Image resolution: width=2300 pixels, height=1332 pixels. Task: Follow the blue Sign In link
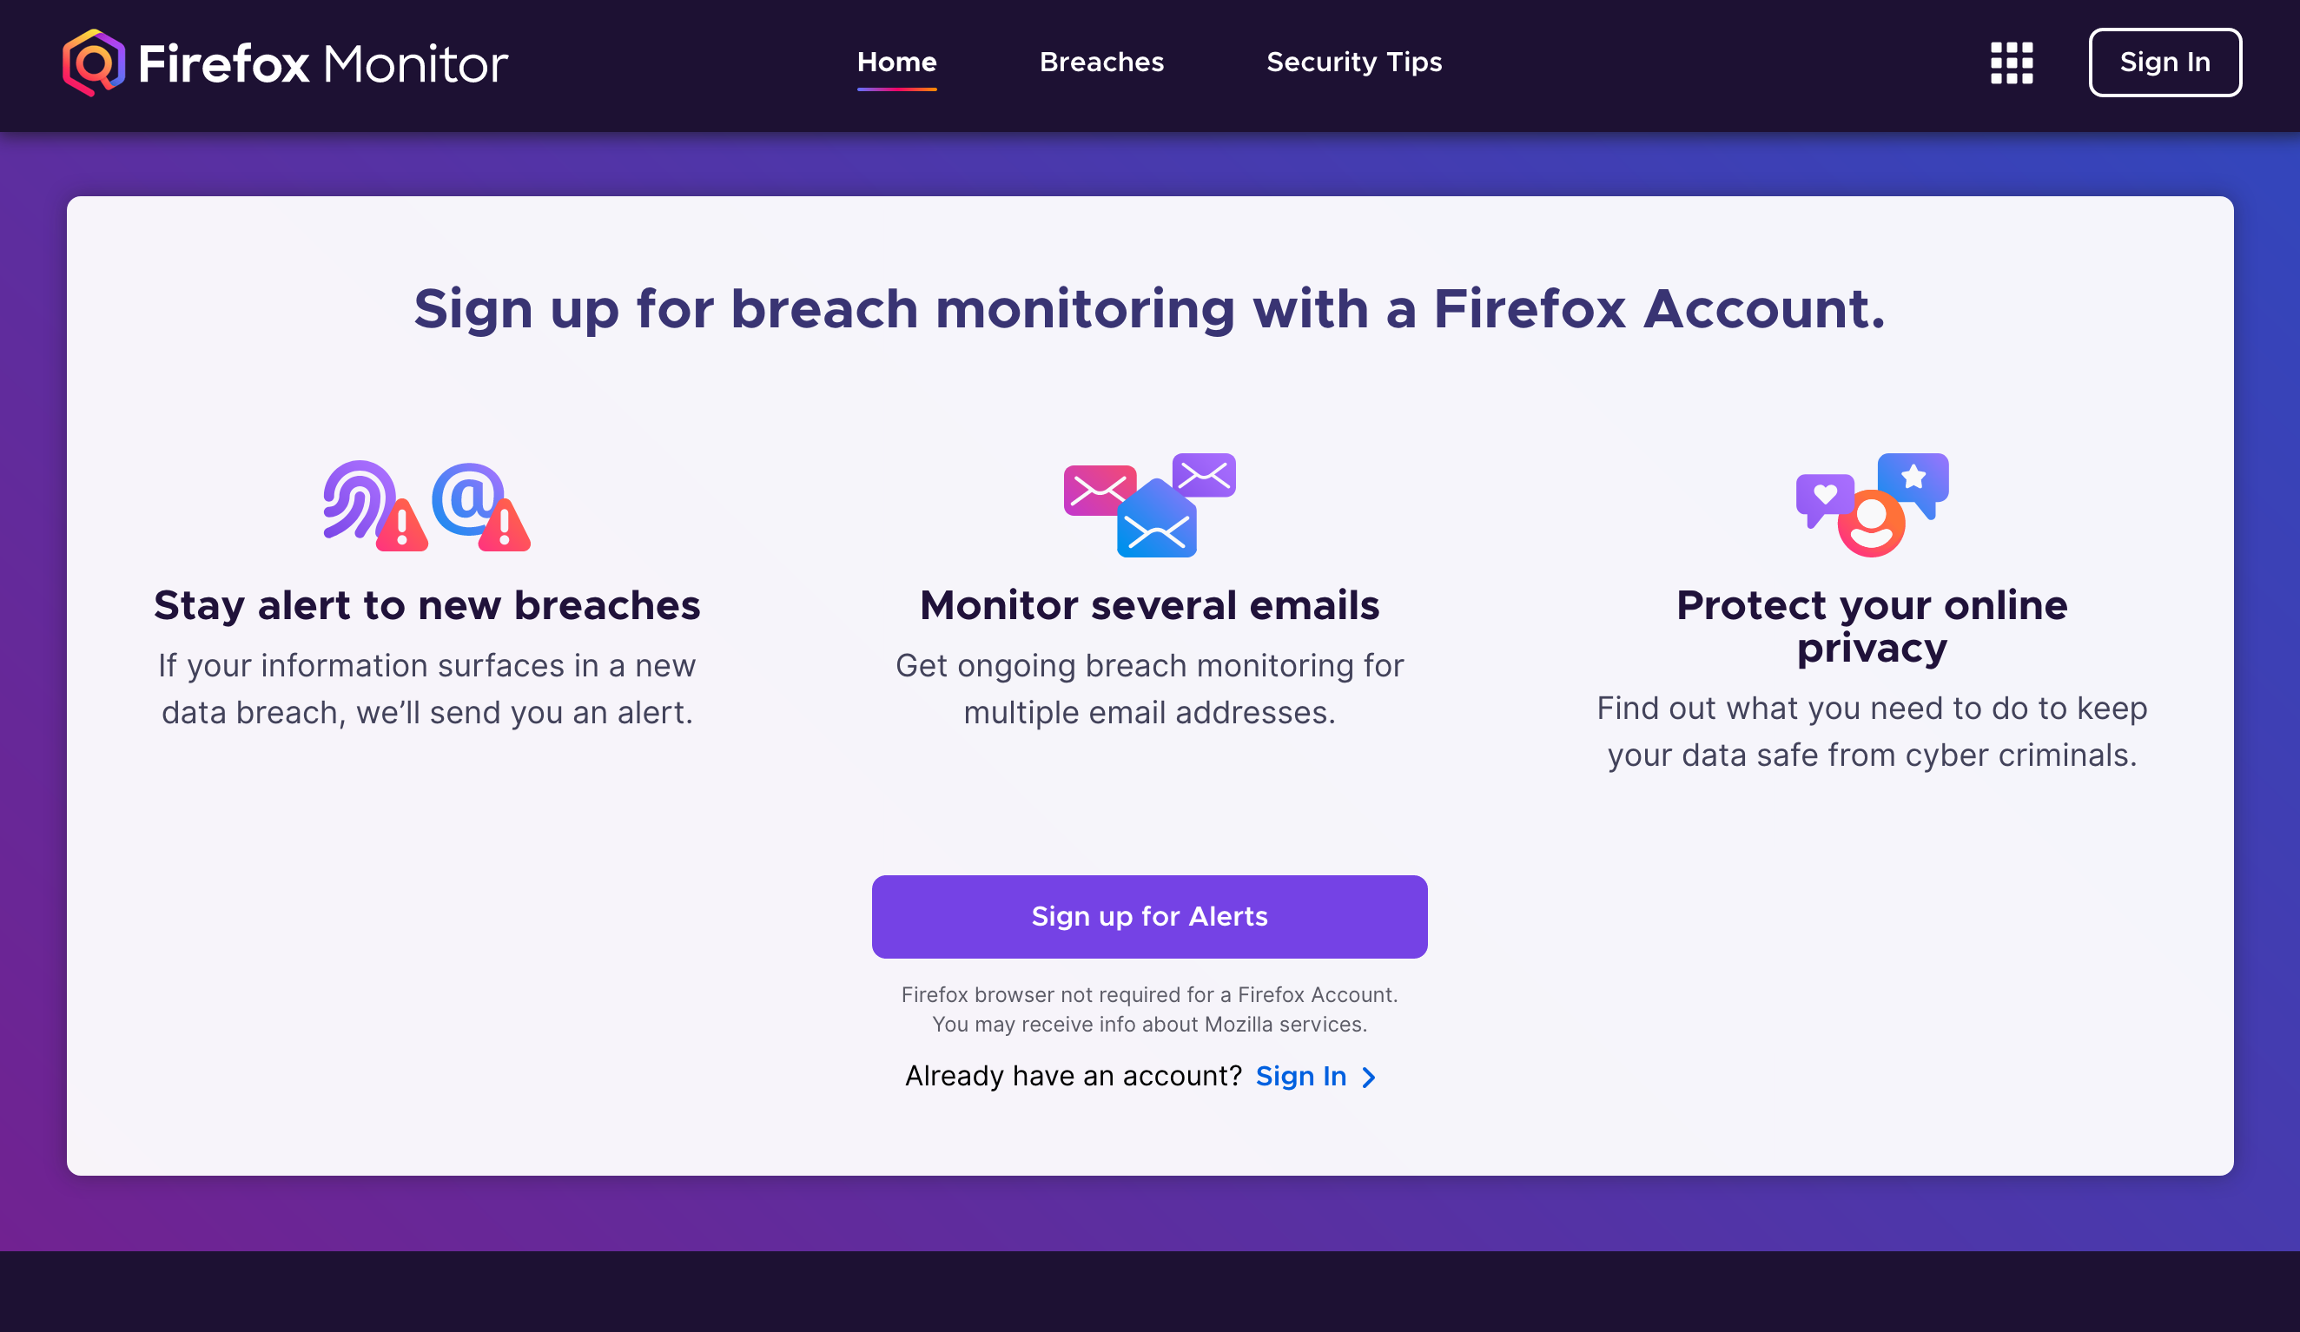1300,1077
